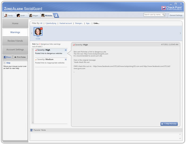
Task: Collapse the Help section chevron
Action: 5,63
